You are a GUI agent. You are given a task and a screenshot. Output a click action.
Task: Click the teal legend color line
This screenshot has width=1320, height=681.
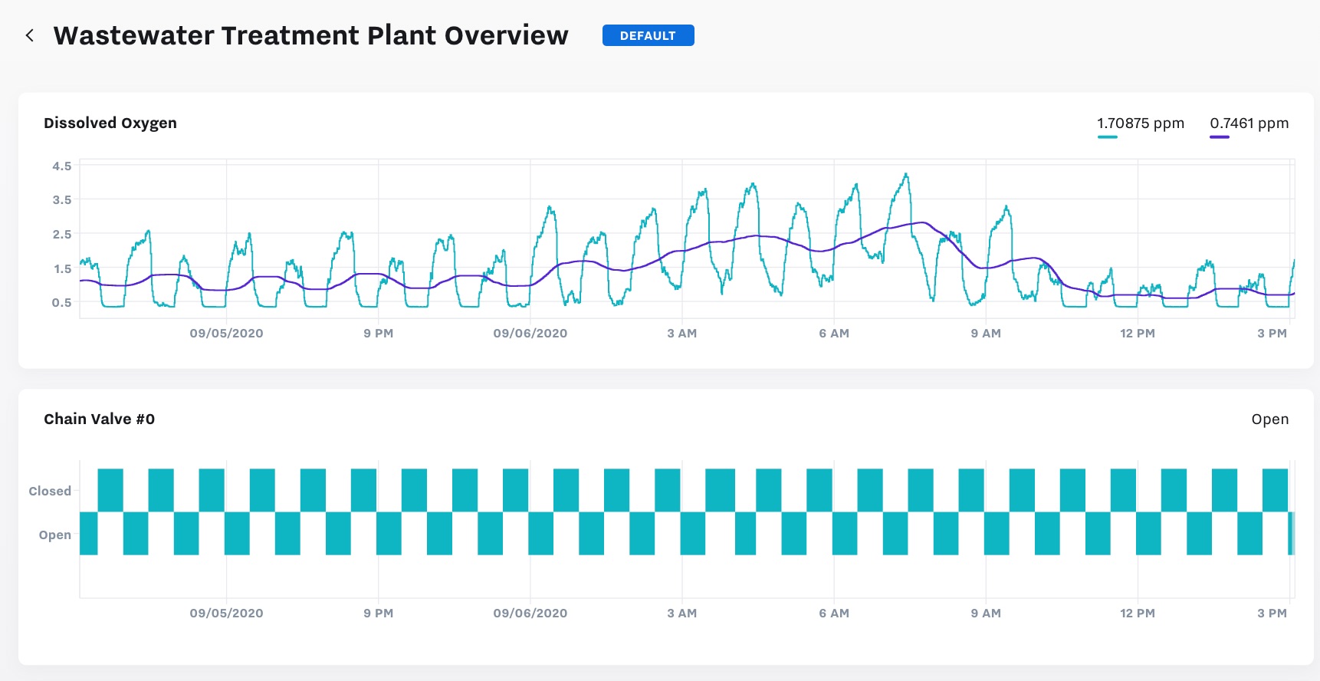pyautogui.click(x=1107, y=137)
